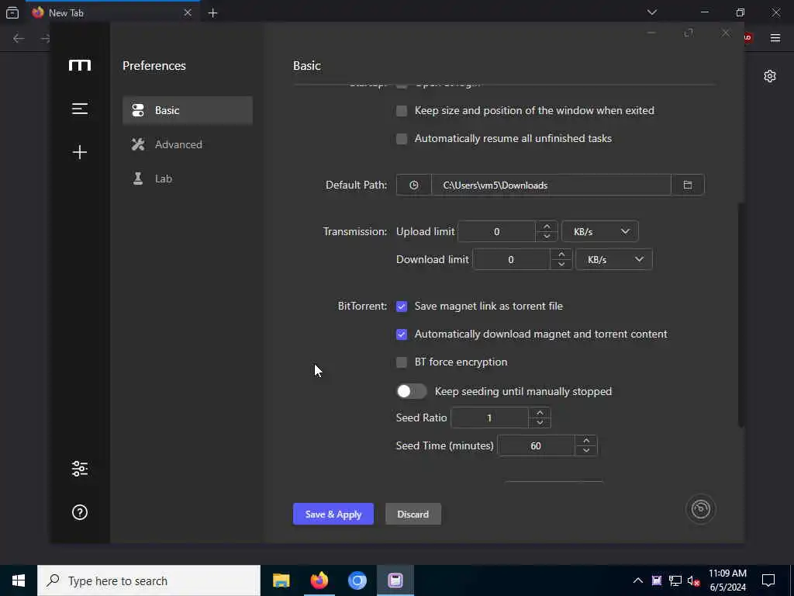Open the task list sidebar icon
794x596 pixels.
click(80, 109)
